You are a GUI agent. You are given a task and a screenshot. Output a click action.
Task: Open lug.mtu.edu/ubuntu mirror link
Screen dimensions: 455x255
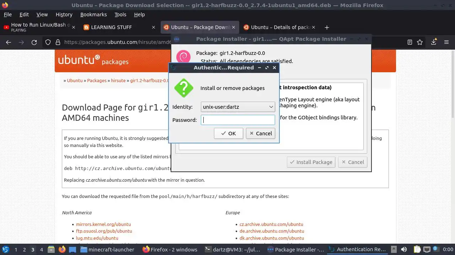point(97,238)
